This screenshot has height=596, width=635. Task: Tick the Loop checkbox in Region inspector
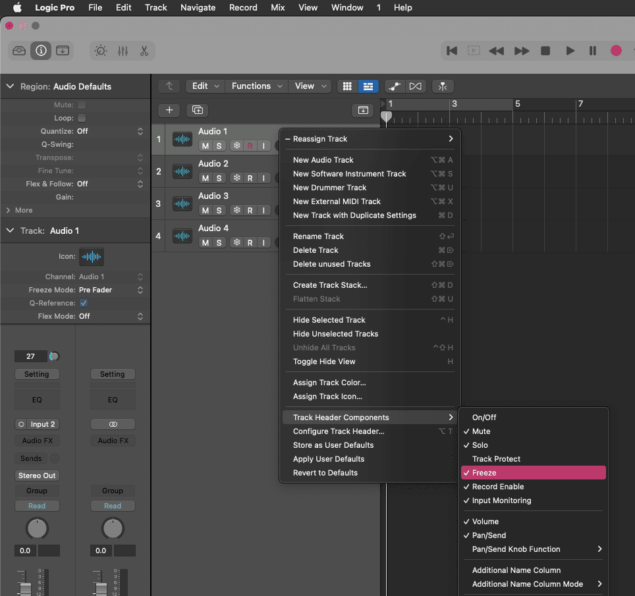click(82, 119)
